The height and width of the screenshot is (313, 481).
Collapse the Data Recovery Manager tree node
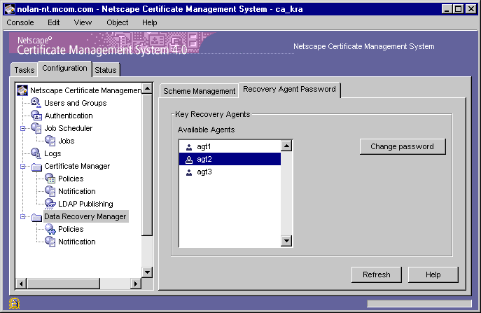(22, 216)
